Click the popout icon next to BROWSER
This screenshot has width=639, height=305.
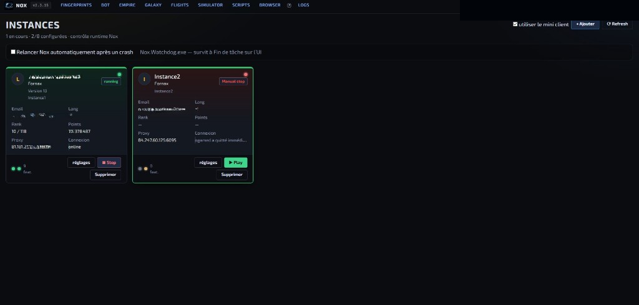pos(290,5)
